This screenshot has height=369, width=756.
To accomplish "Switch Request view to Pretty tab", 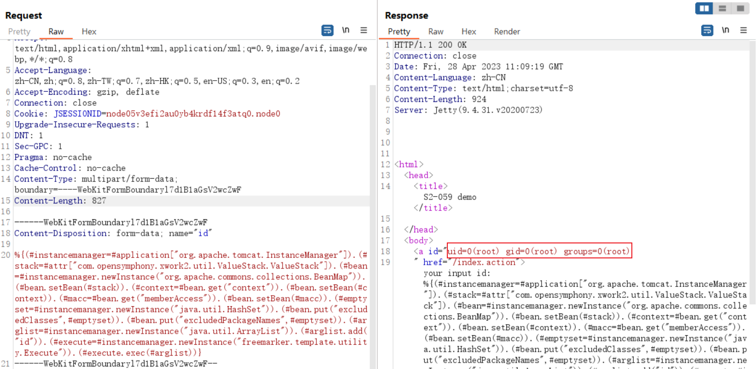I will [x=19, y=31].
